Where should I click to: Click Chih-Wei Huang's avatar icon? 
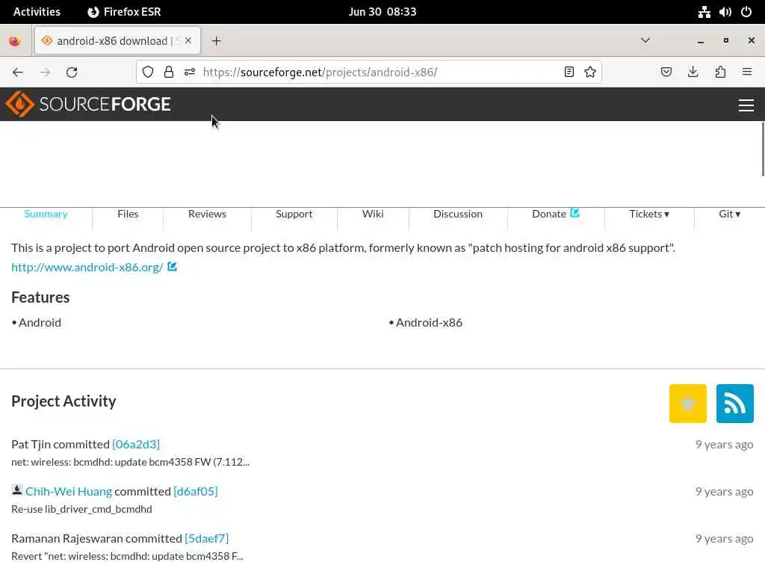point(17,490)
